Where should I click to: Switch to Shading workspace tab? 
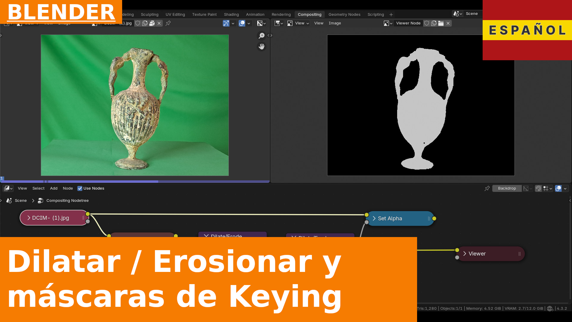pos(231,14)
